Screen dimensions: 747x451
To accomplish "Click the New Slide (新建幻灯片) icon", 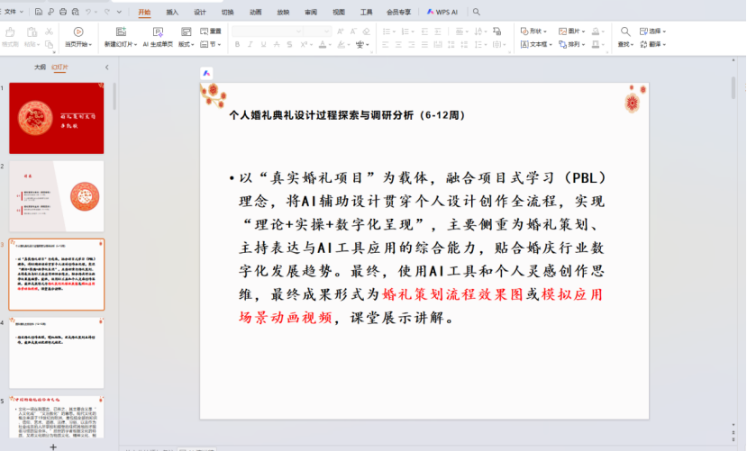I will pyautogui.click(x=121, y=32).
